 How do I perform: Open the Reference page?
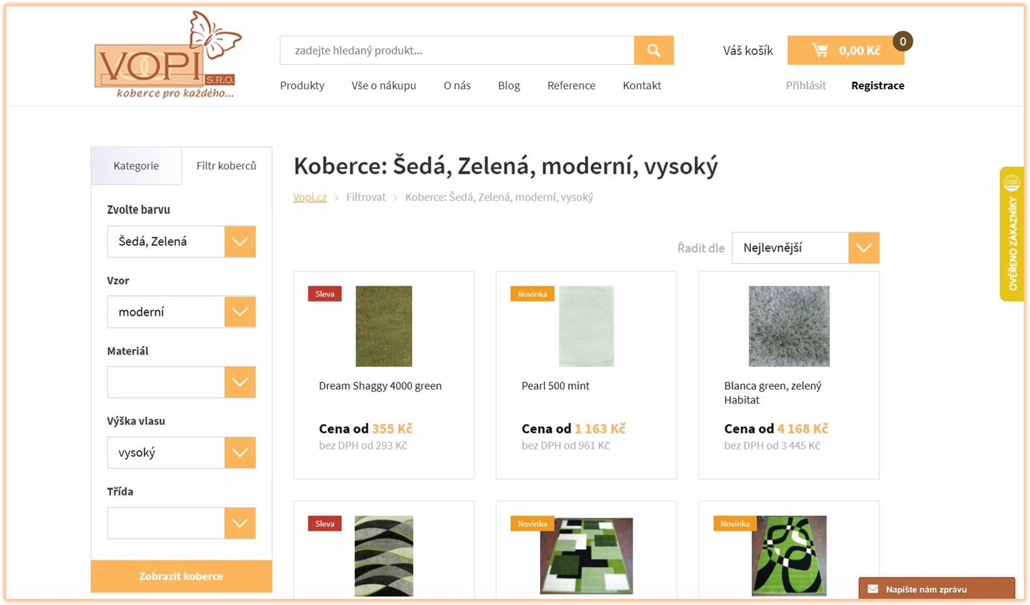click(x=571, y=85)
